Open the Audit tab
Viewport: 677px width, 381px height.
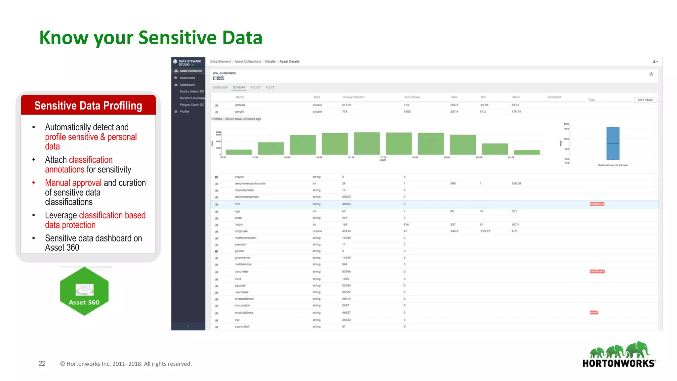click(270, 88)
